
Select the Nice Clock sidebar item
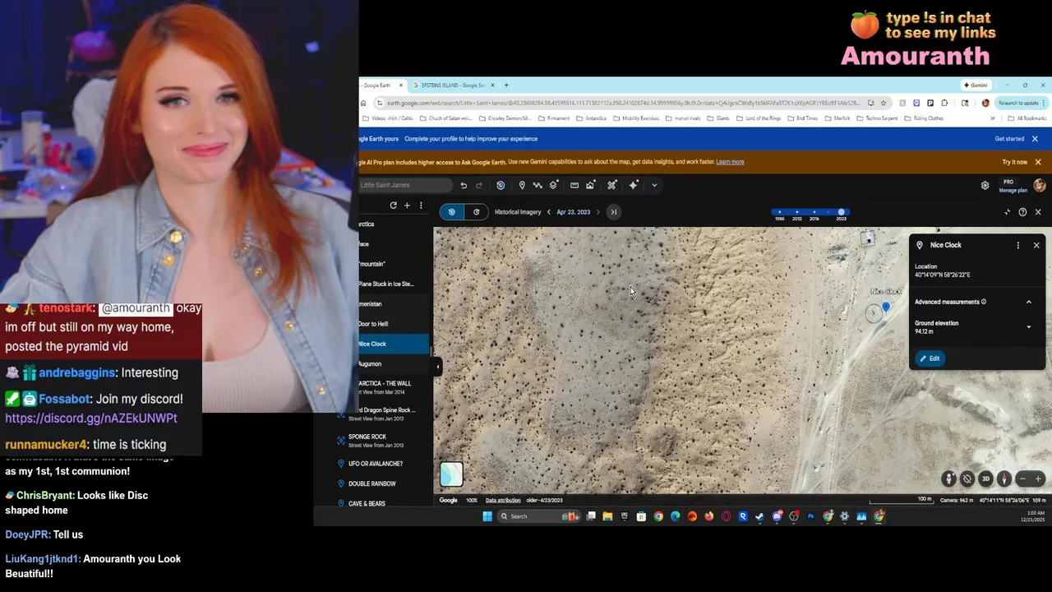[393, 344]
